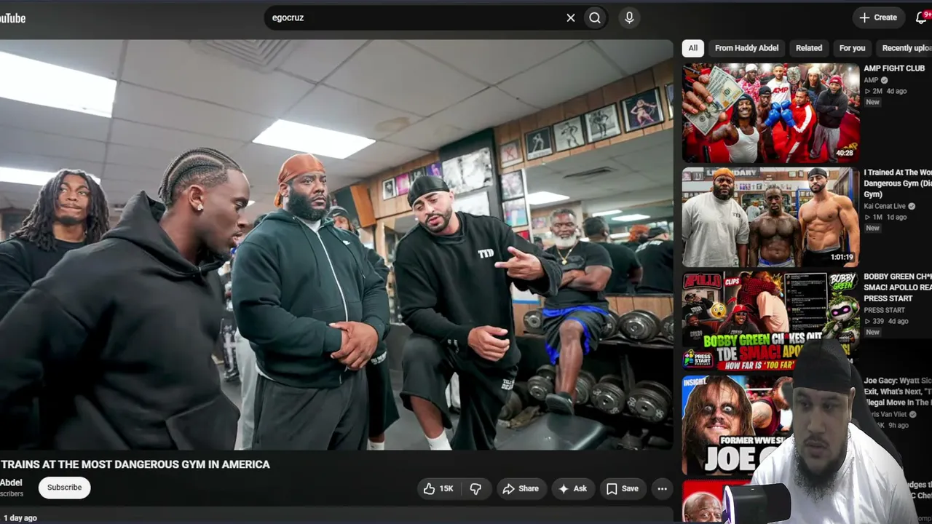Dislike the video with the thumbs-down icon
932x524 pixels.
475,489
